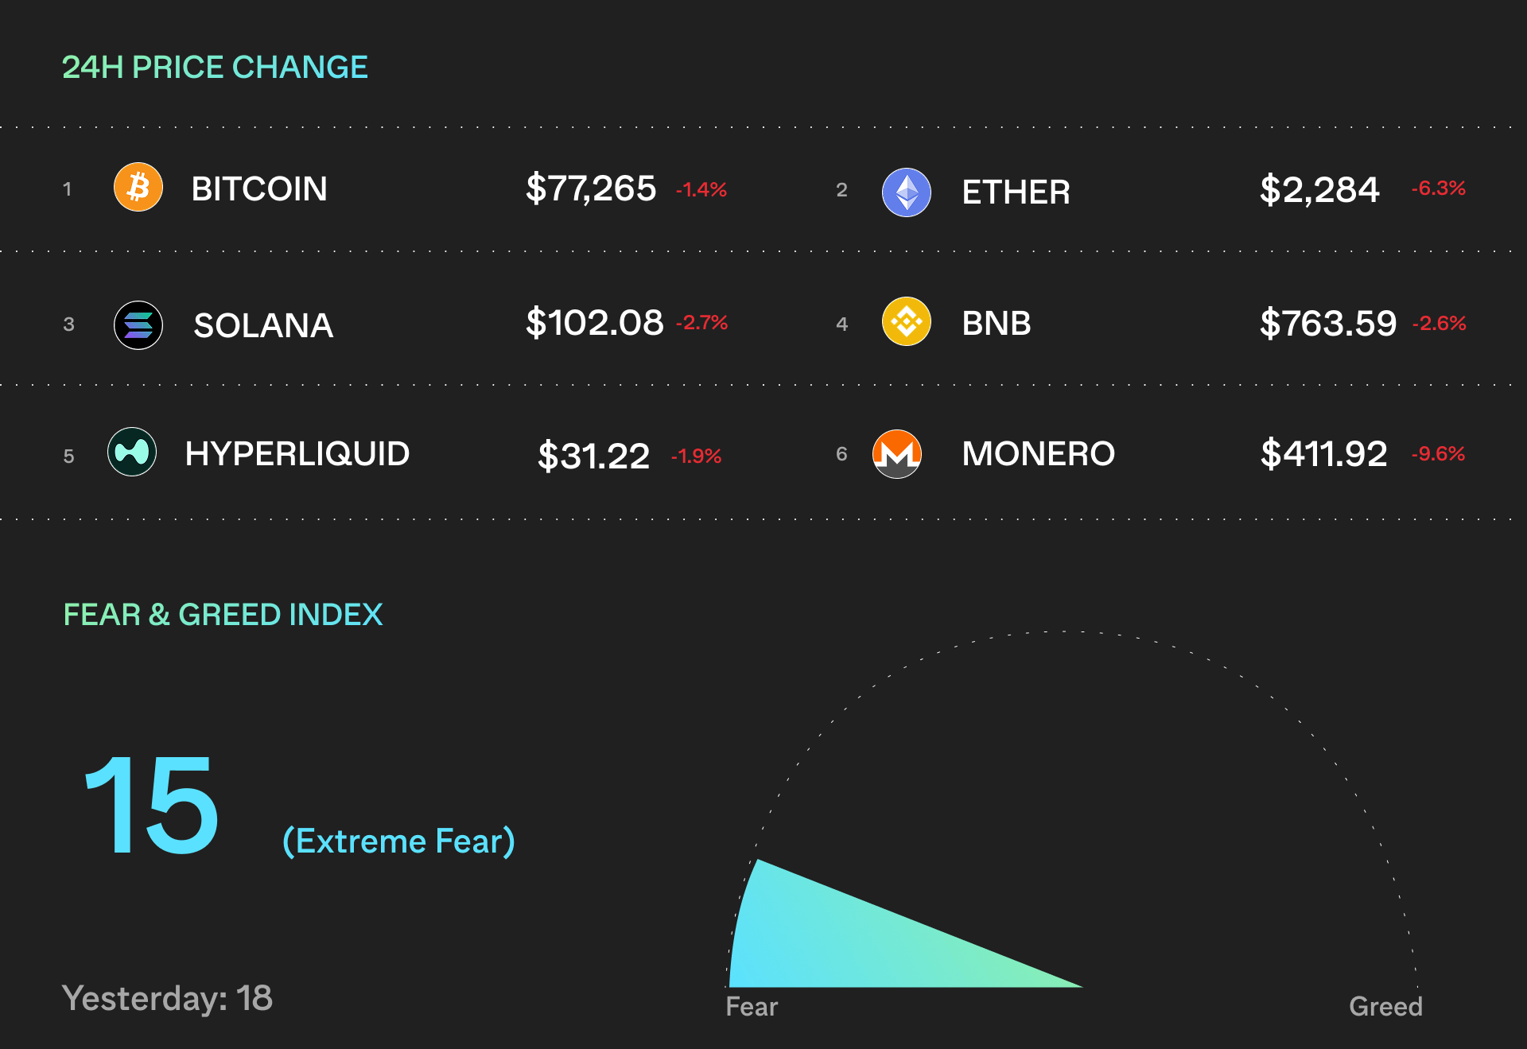Image resolution: width=1527 pixels, height=1049 pixels.
Task: Click the yellow BNB logo icon
Action: pos(907,321)
